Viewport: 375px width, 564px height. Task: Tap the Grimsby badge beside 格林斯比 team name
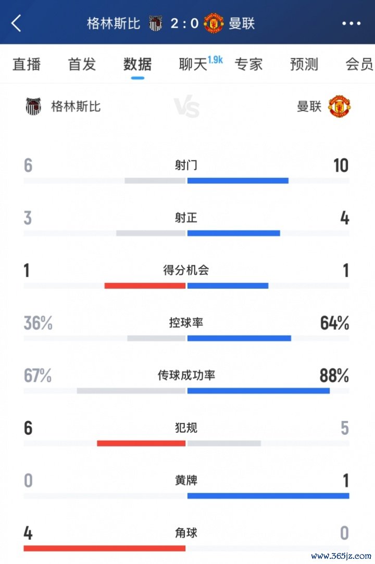point(33,107)
